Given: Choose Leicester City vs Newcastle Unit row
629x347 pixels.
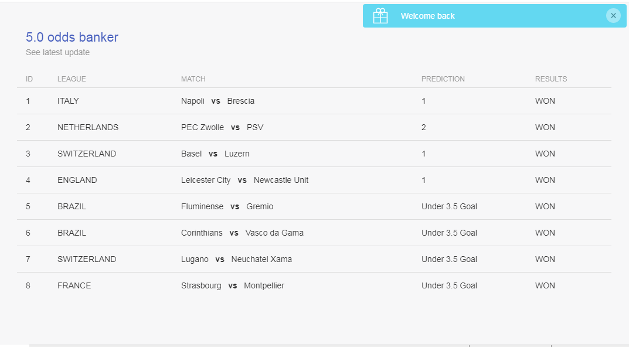Looking at the screenshot, I should (x=314, y=180).
